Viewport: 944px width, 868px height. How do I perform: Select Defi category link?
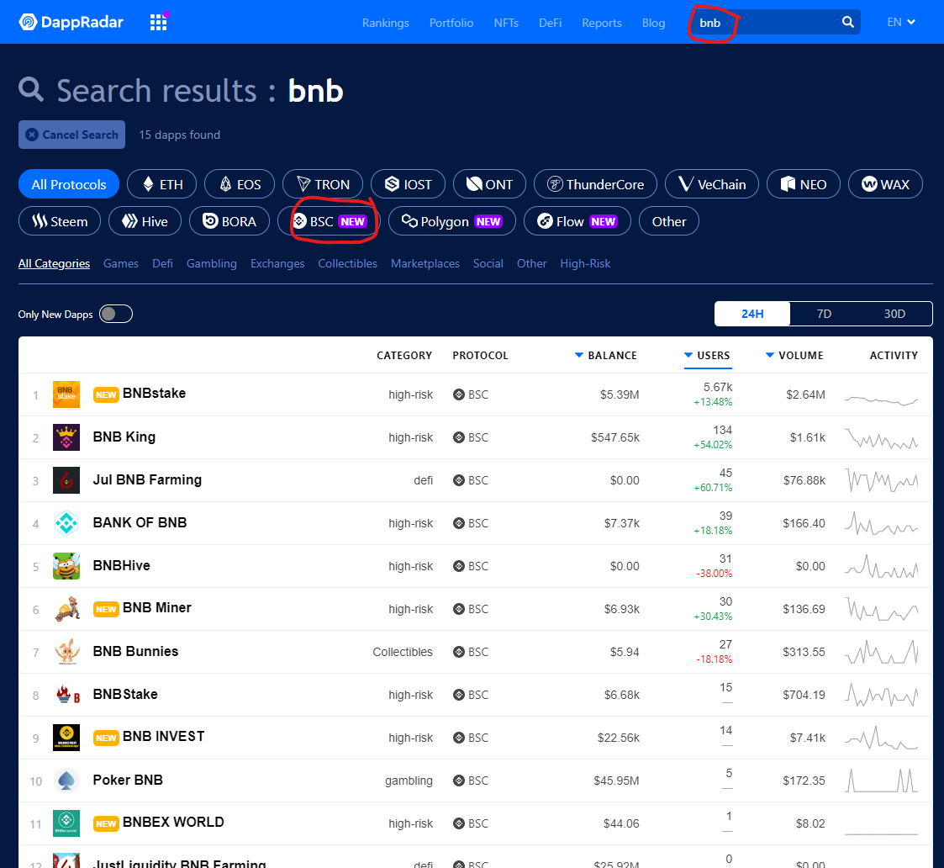(x=162, y=263)
